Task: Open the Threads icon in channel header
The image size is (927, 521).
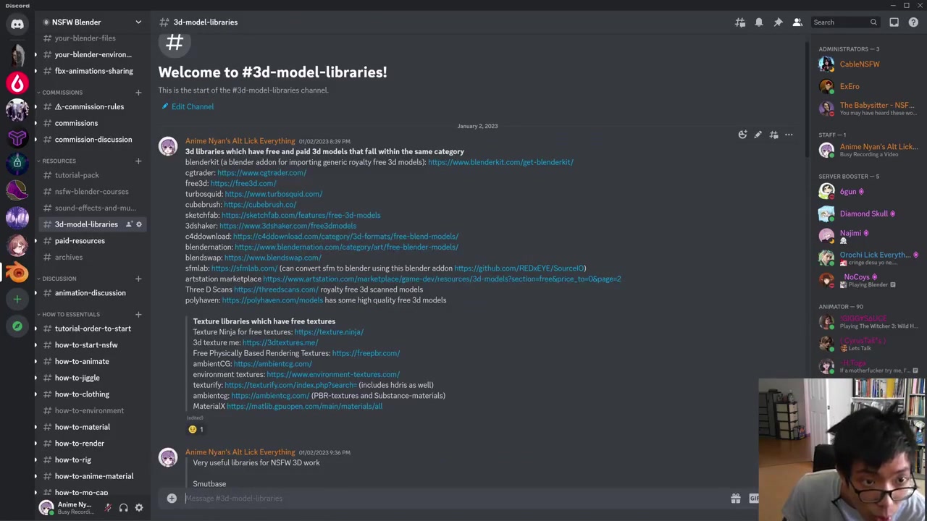Action: [739, 22]
